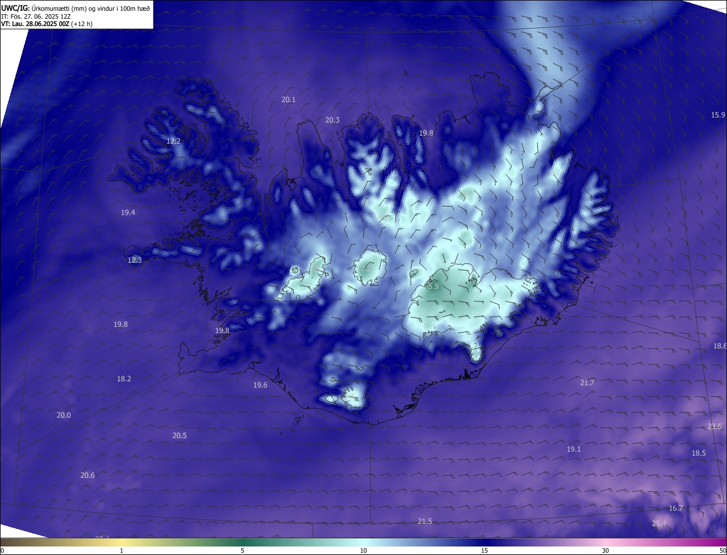Click the 20.5 value label
The height and width of the screenshot is (555, 727).
pos(179,435)
